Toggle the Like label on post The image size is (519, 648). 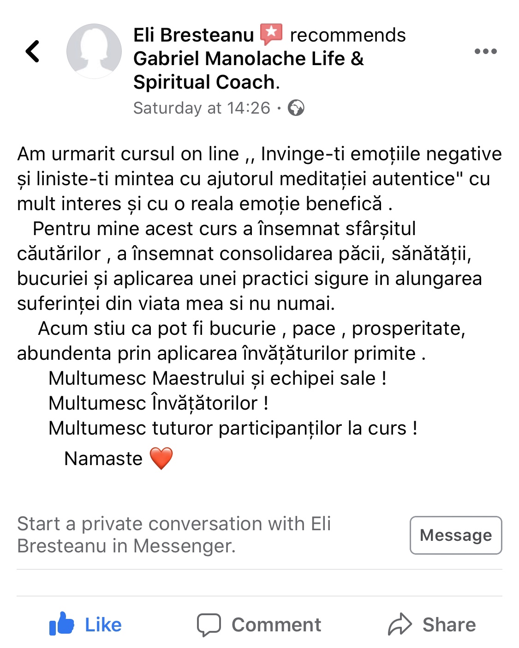tap(103, 625)
